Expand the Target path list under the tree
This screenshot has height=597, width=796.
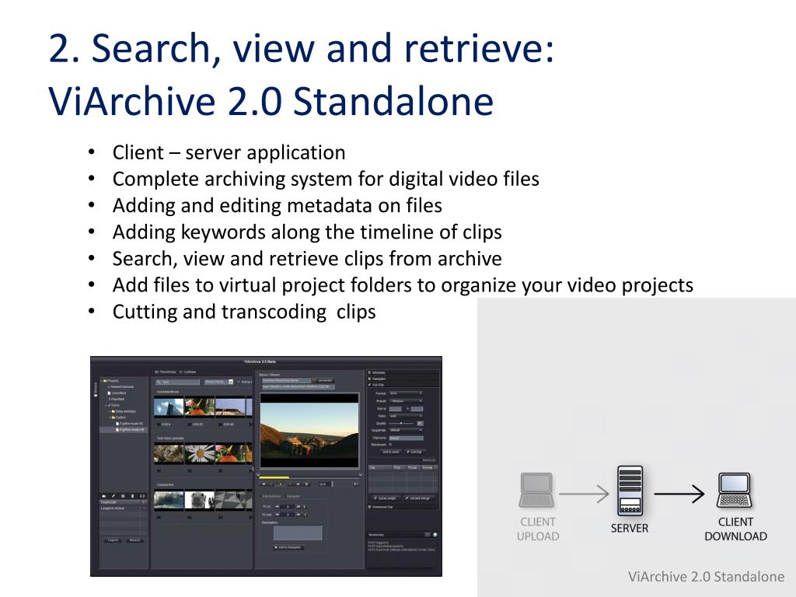click(144, 502)
